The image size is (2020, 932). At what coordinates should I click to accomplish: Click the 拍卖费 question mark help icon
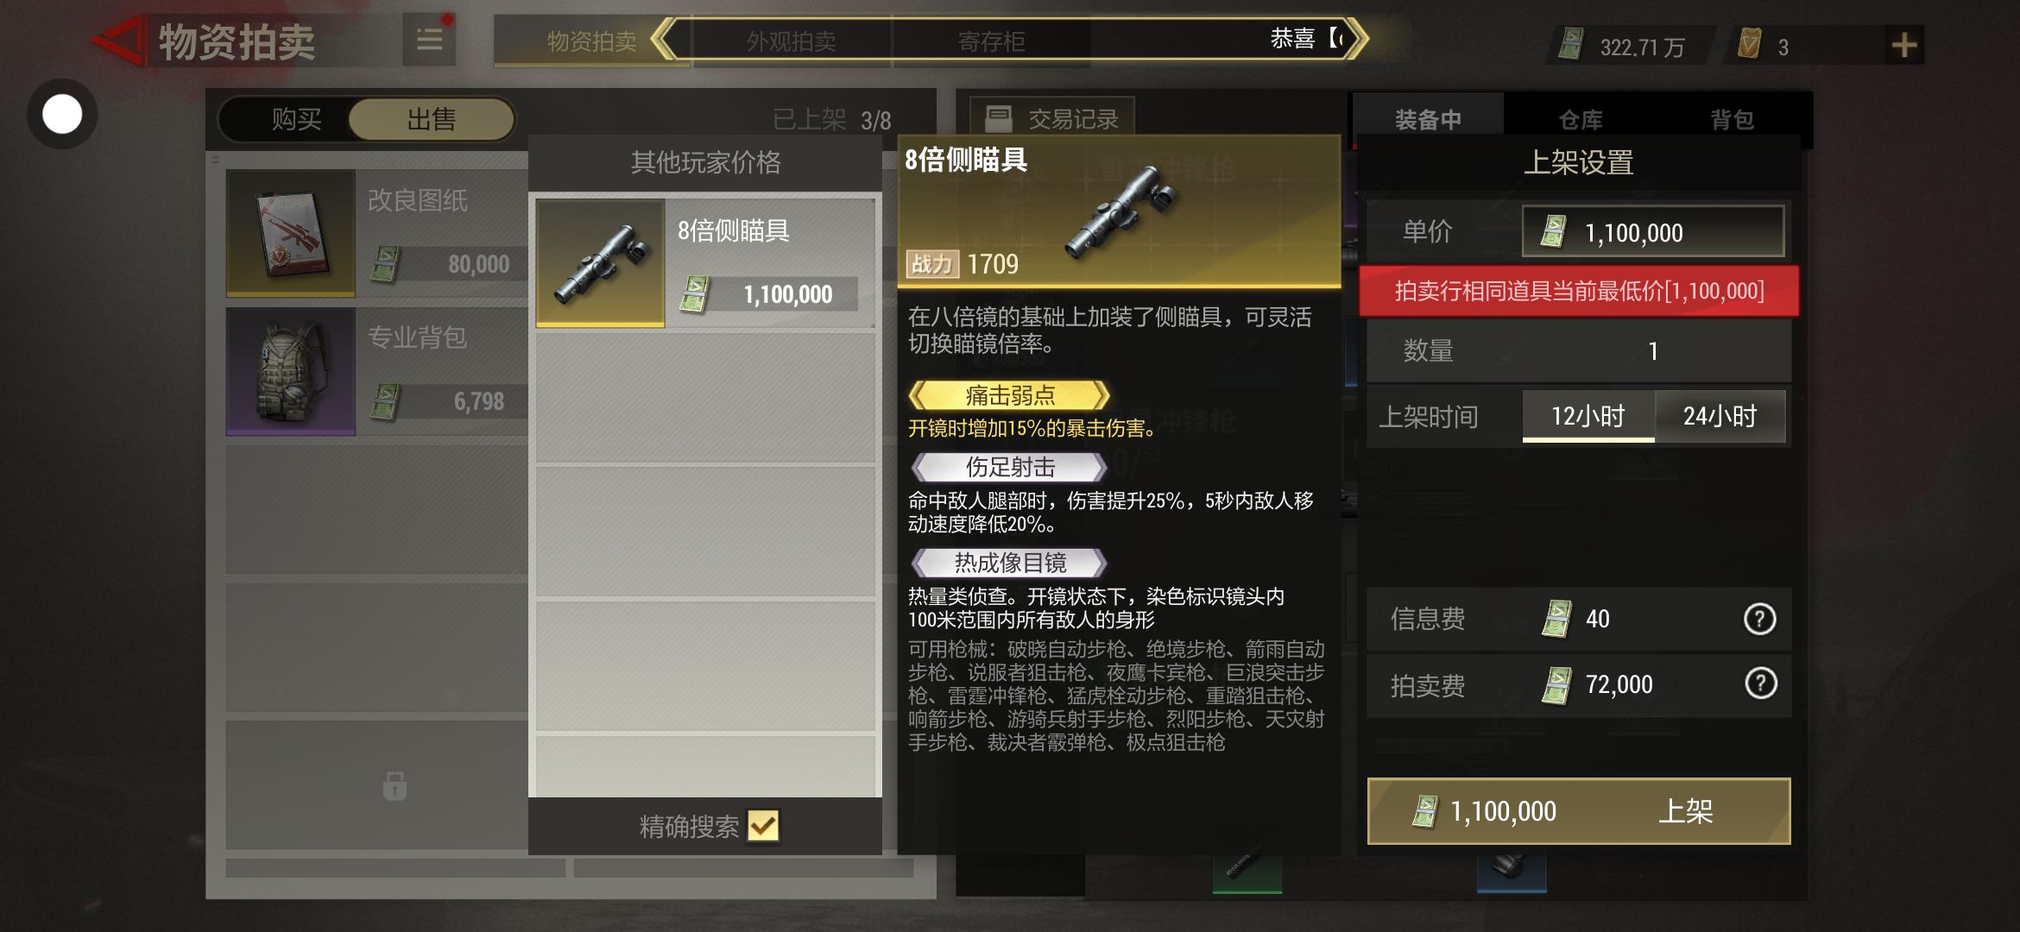tap(1760, 683)
